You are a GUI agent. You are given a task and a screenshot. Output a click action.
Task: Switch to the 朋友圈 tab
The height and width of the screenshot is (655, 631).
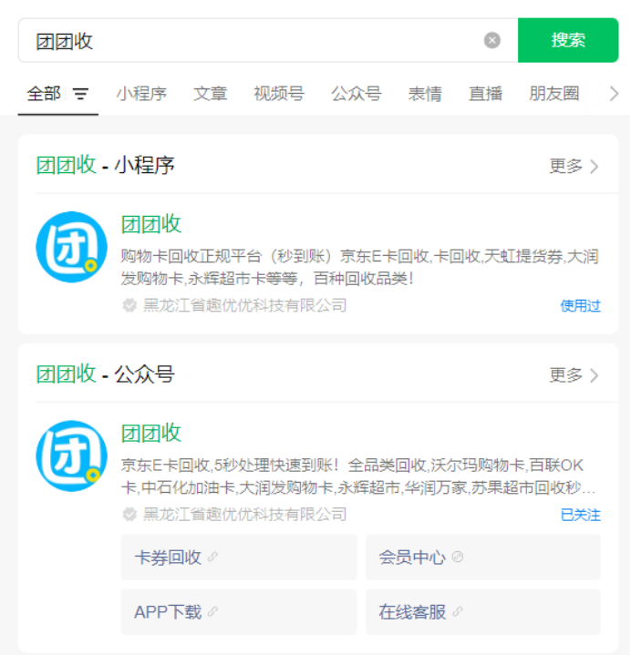pyautogui.click(x=554, y=94)
